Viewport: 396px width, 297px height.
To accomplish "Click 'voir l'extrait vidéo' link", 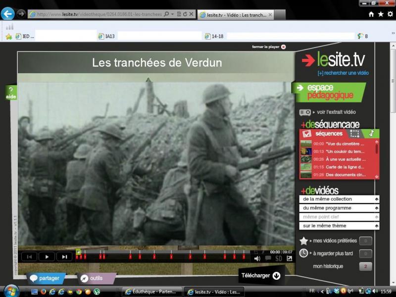I will (336, 112).
